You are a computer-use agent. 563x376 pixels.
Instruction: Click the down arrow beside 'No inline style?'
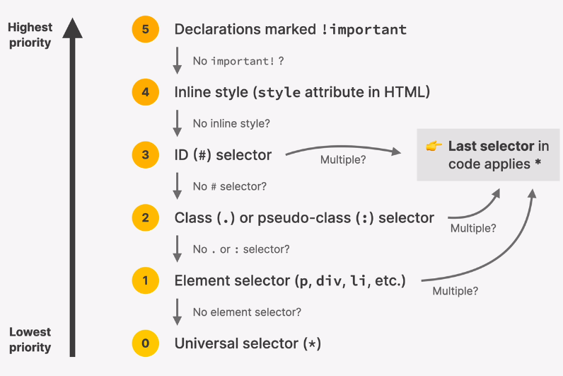[x=178, y=123]
